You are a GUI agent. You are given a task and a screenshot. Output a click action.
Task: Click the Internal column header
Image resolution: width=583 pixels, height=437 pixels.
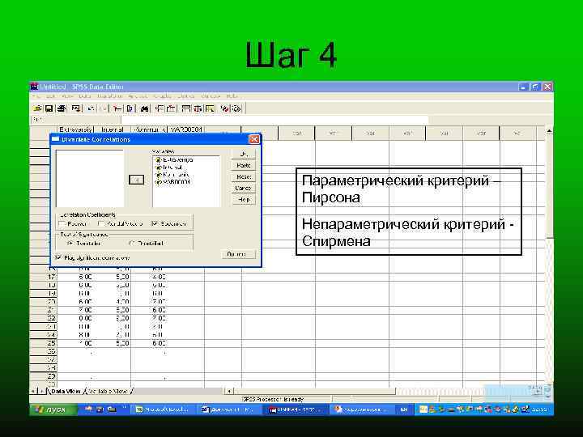click(113, 129)
